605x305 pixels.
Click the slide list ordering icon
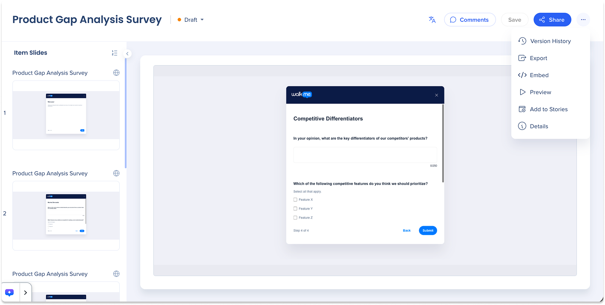coord(114,53)
